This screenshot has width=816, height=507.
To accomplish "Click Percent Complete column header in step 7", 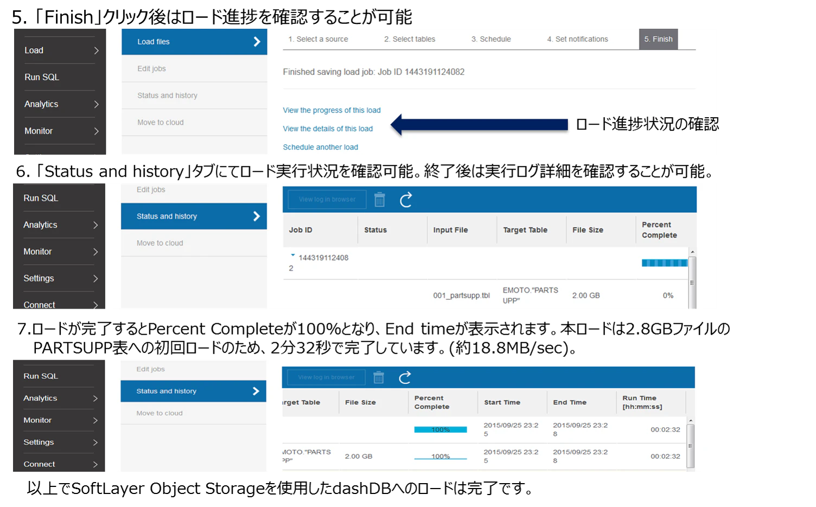I will [443, 402].
